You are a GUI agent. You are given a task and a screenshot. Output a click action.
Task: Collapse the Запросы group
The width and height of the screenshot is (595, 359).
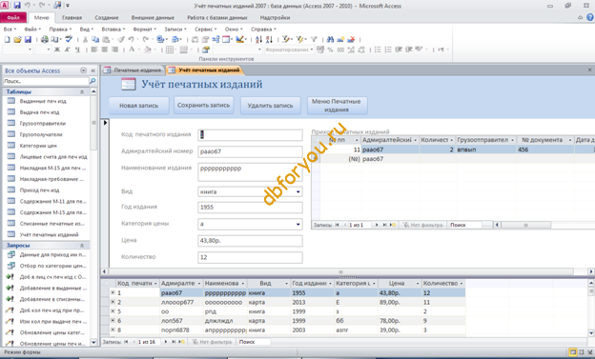coord(82,246)
